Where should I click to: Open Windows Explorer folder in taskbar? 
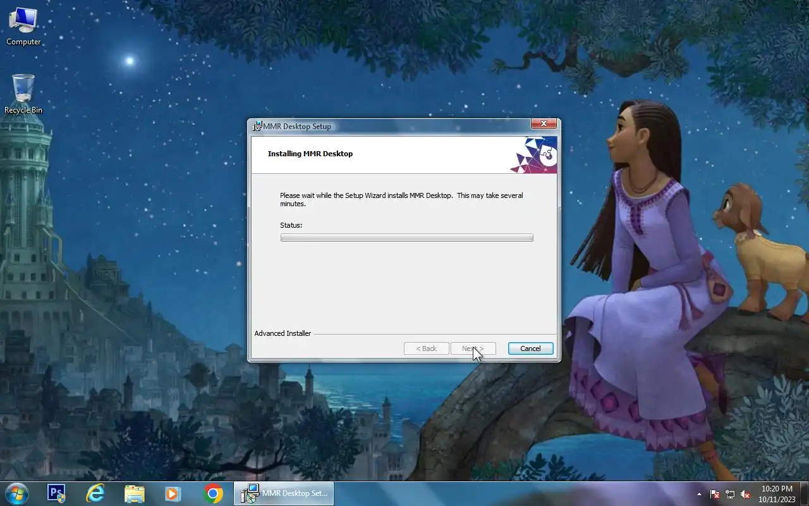[135, 493]
